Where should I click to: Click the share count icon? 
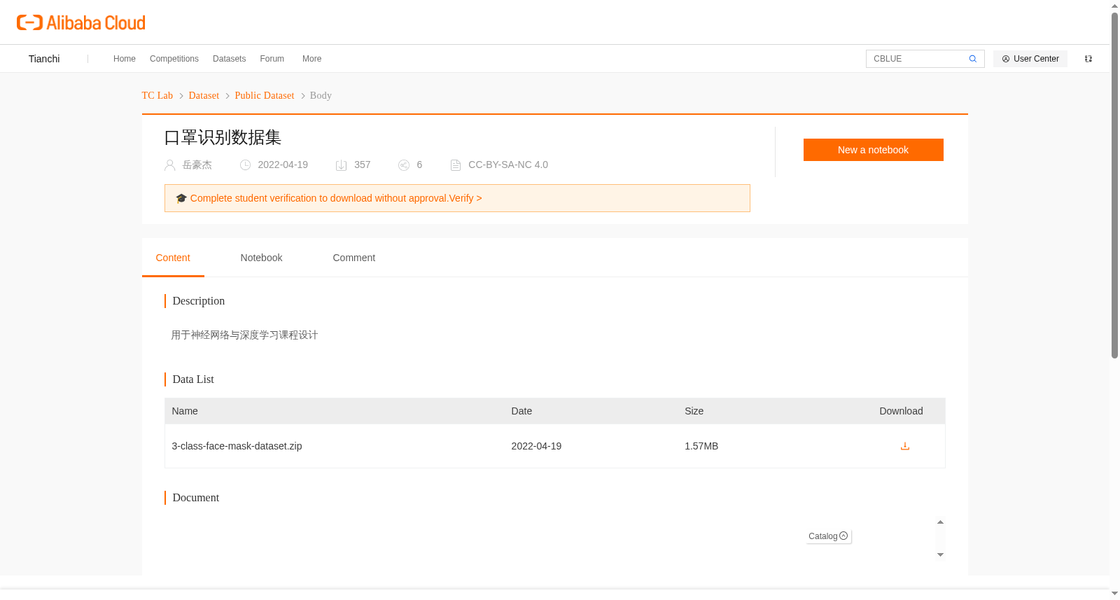pyautogui.click(x=404, y=165)
